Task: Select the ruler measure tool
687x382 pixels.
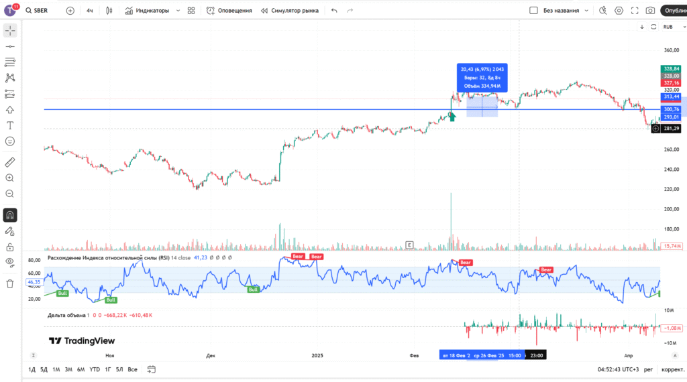Action: [10, 162]
